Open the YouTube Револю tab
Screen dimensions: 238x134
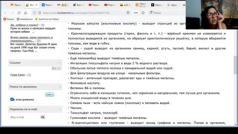110,5
